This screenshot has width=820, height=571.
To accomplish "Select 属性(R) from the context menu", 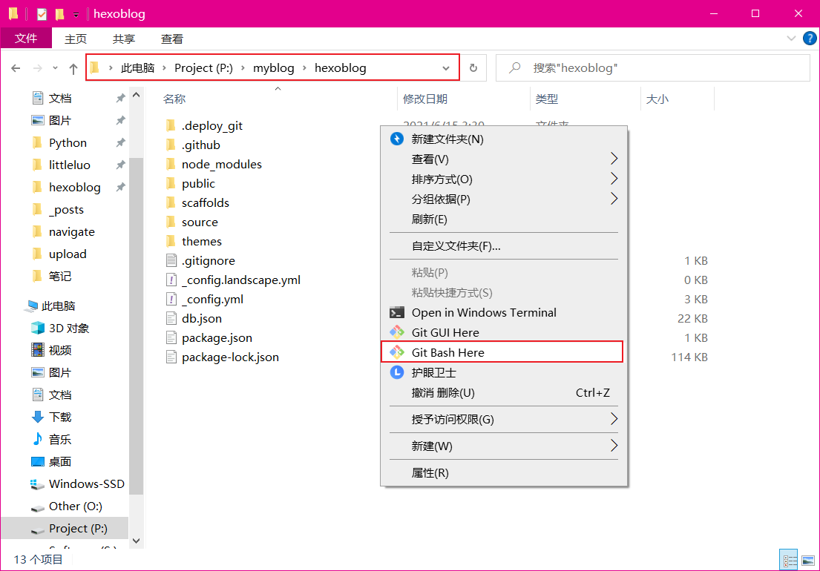I will pos(430,472).
